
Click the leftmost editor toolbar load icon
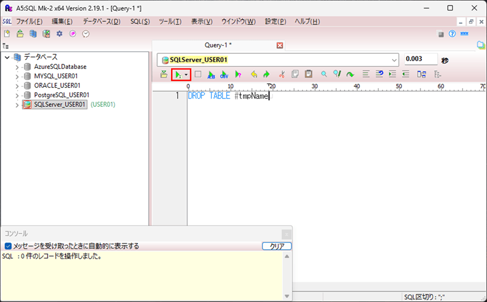coord(164,75)
